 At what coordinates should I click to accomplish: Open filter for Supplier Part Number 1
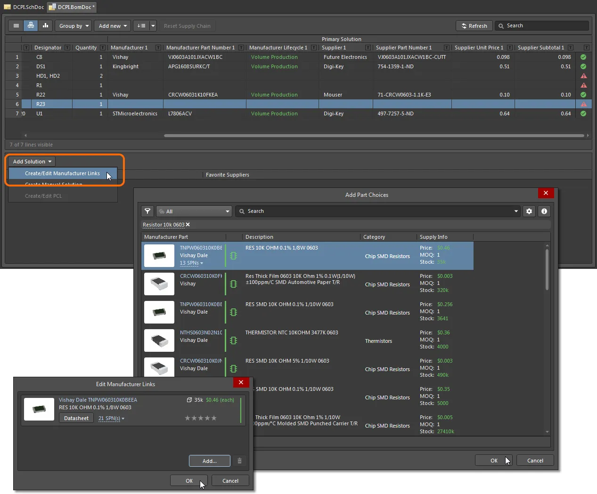(x=447, y=48)
